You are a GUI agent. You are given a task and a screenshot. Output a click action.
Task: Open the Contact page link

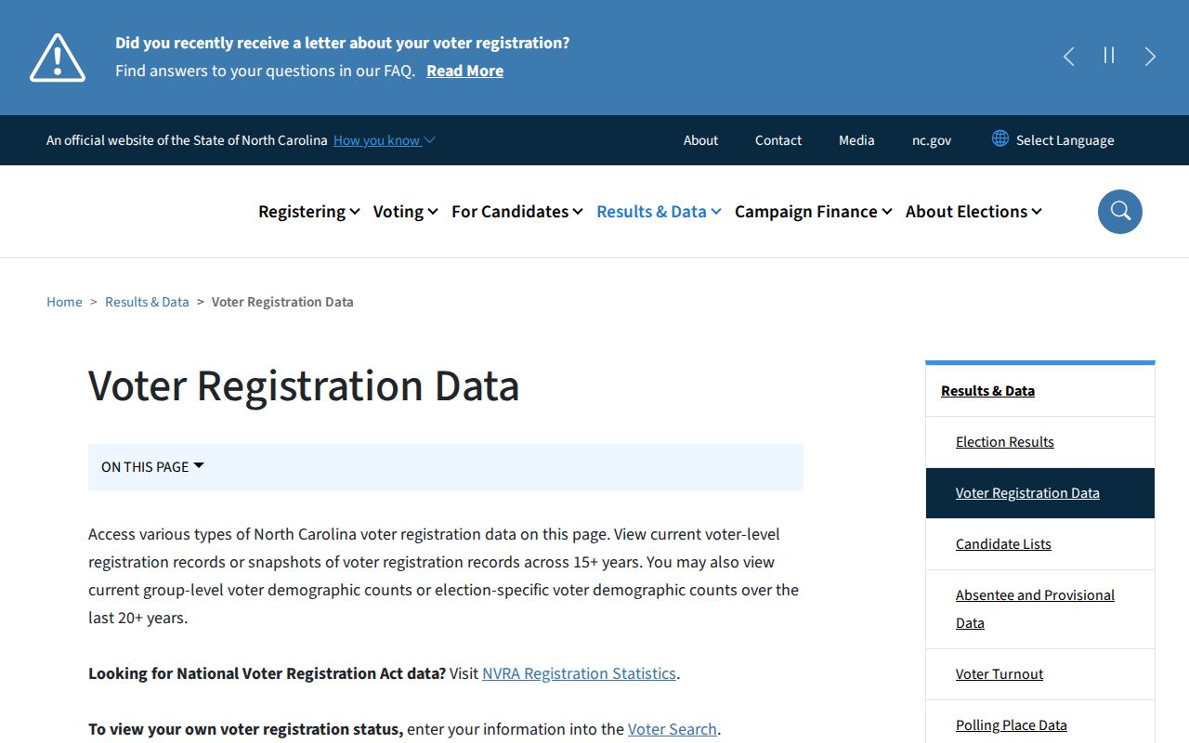[x=778, y=140]
